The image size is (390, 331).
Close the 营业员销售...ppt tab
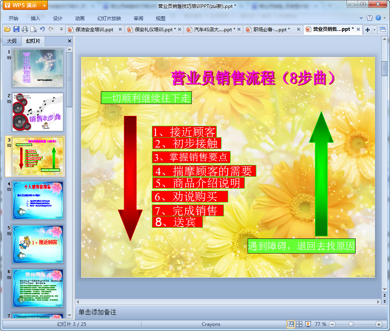358,29
